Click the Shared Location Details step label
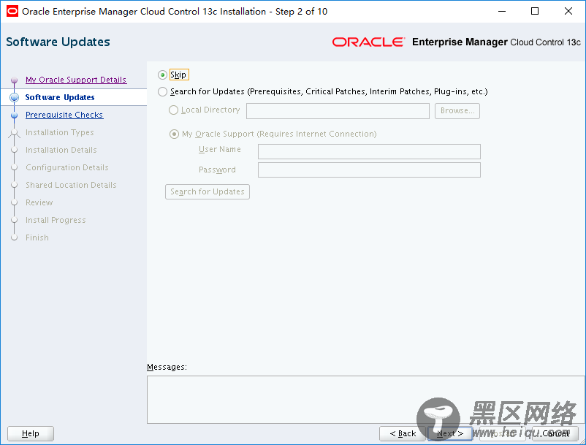The image size is (586, 445). (x=71, y=185)
